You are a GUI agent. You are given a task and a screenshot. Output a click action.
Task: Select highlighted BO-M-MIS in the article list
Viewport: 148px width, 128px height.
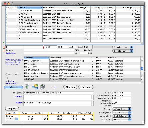tap(82, 79)
